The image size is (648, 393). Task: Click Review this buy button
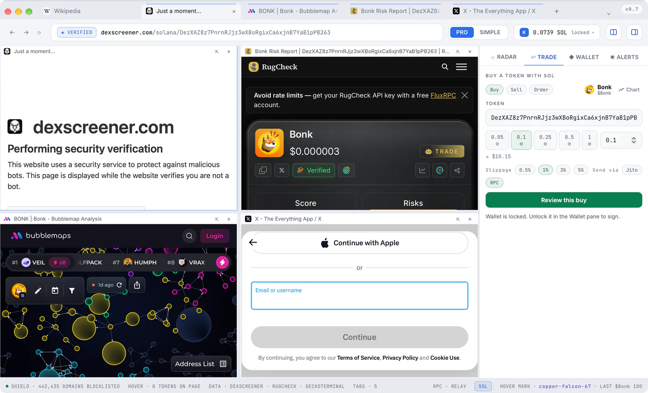(564, 200)
